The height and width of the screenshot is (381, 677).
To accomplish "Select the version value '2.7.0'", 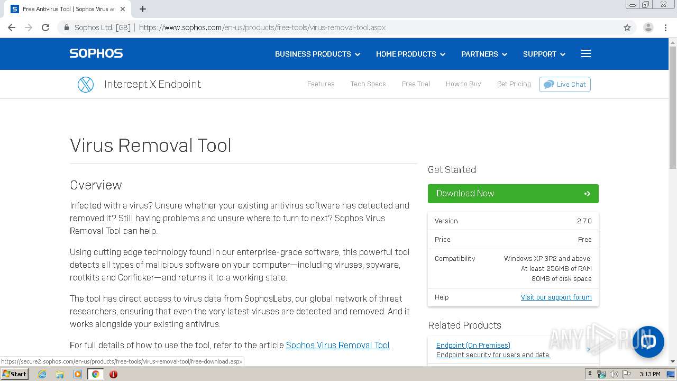I will click(584, 221).
